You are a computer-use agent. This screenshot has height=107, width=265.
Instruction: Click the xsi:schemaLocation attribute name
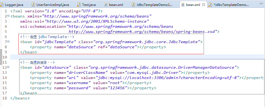coord(42,26)
